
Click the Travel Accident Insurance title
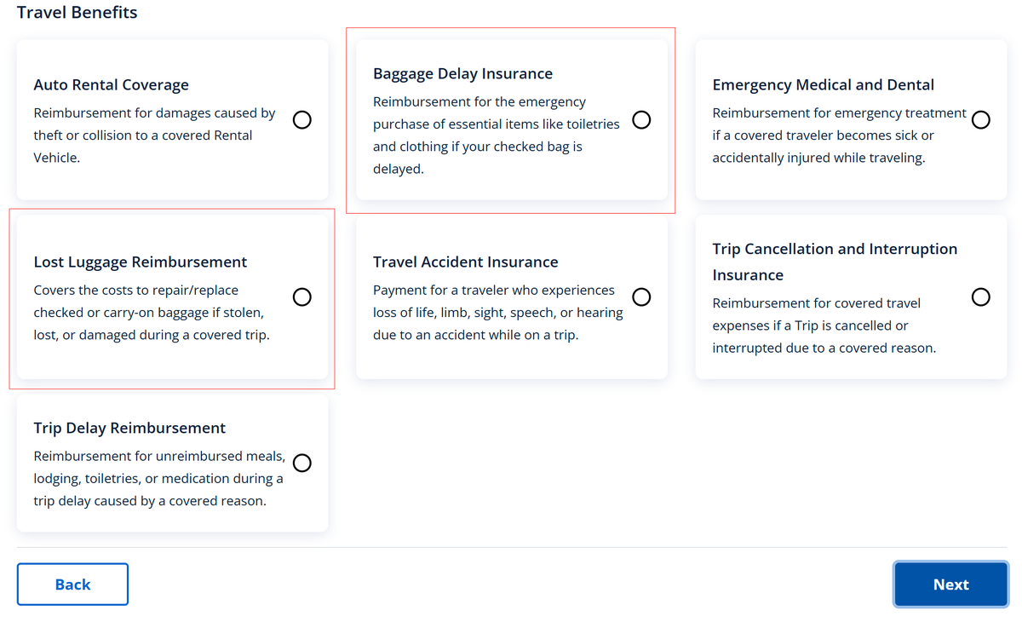[x=465, y=262]
